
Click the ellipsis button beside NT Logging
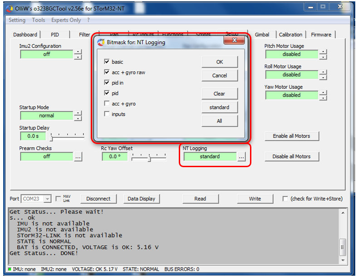click(241, 157)
